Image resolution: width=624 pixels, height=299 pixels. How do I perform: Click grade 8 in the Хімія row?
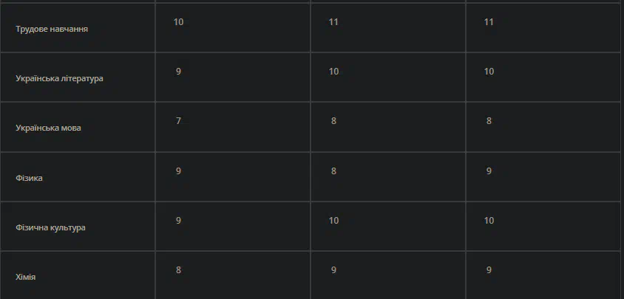pos(178,270)
